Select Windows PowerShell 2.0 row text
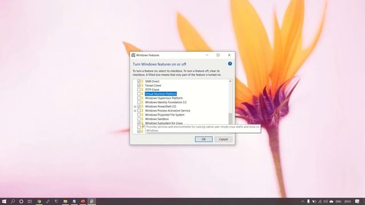 [160, 106]
